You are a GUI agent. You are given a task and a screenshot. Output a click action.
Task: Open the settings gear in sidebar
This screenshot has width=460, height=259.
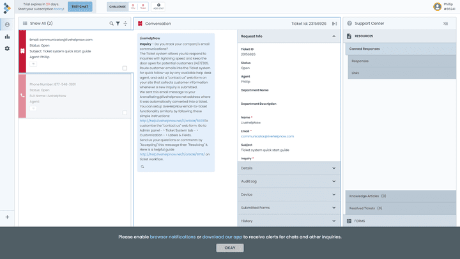7,49
